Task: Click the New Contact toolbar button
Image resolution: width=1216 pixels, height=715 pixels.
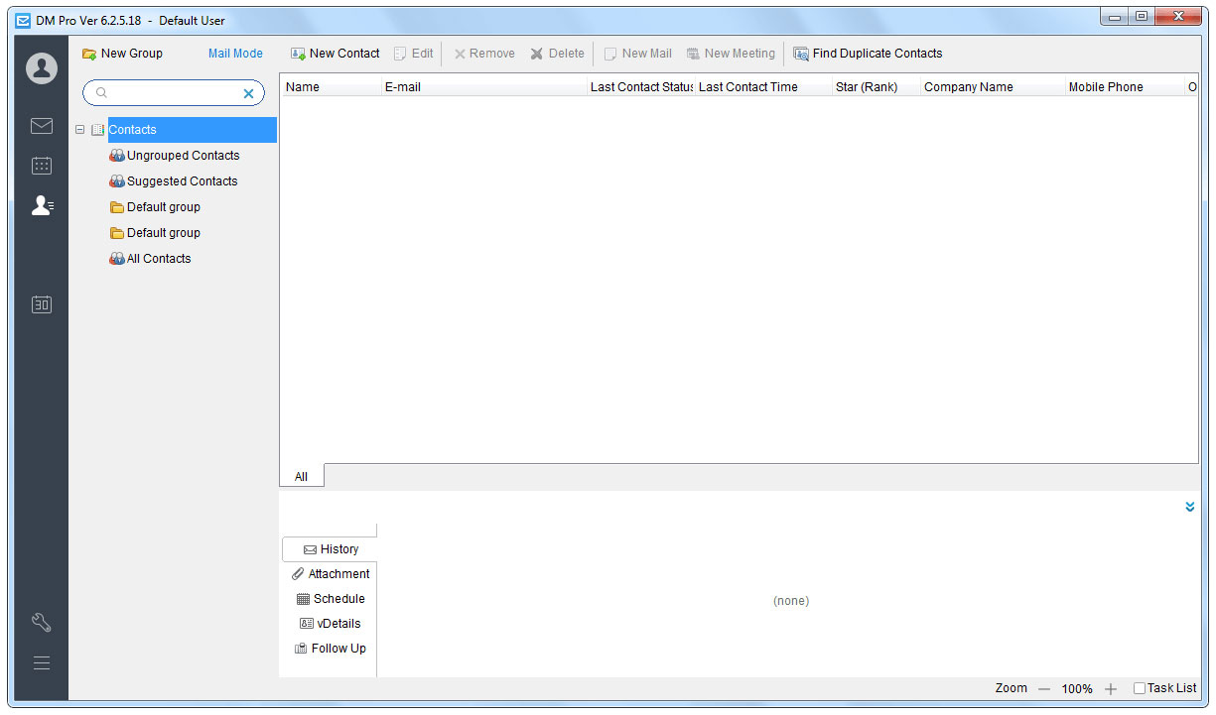Action: click(336, 54)
